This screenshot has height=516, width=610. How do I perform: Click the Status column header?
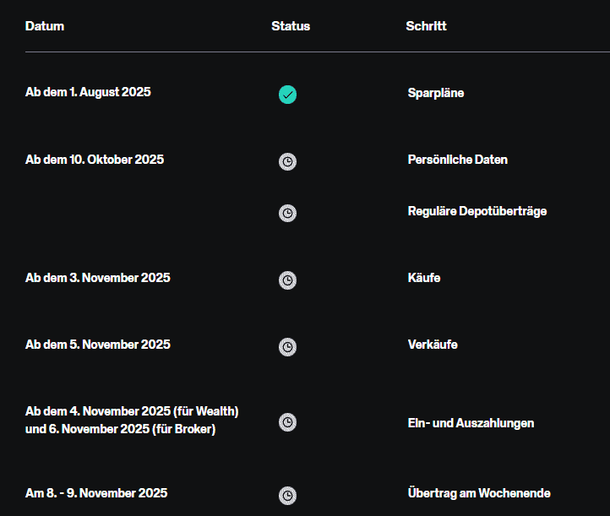pyautogui.click(x=291, y=26)
